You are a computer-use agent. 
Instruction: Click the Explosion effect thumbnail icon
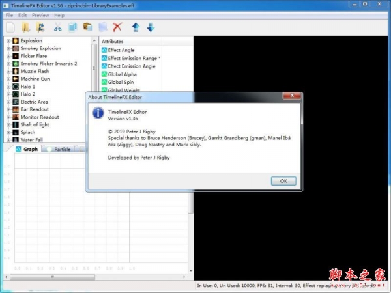16,40
